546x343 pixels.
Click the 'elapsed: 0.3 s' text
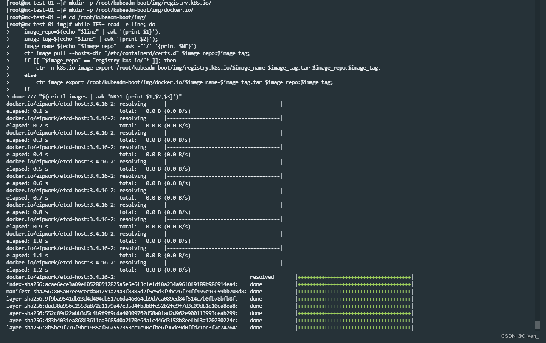coord(27,140)
